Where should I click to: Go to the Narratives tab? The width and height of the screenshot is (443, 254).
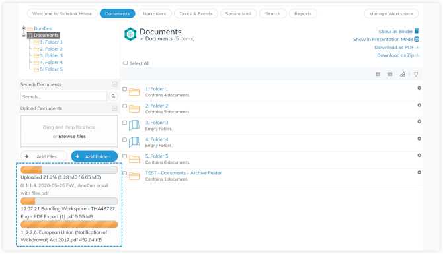click(x=154, y=14)
